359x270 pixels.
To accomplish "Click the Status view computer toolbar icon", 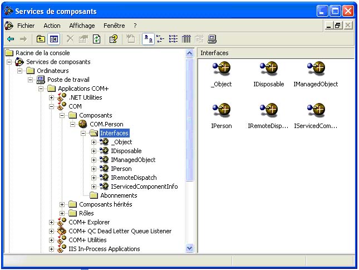I will tap(212, 39).
